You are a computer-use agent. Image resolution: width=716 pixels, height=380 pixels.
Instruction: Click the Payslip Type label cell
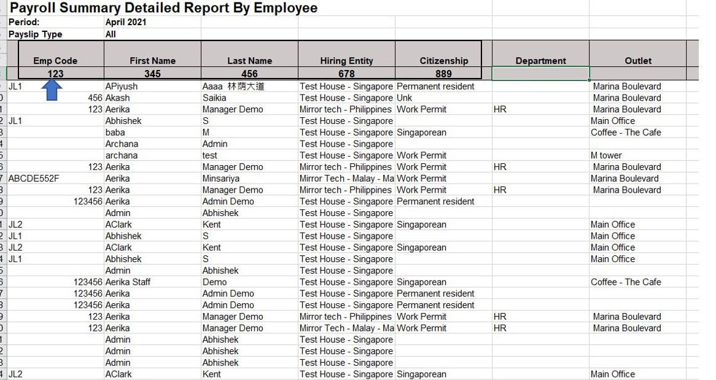(56, 34)
